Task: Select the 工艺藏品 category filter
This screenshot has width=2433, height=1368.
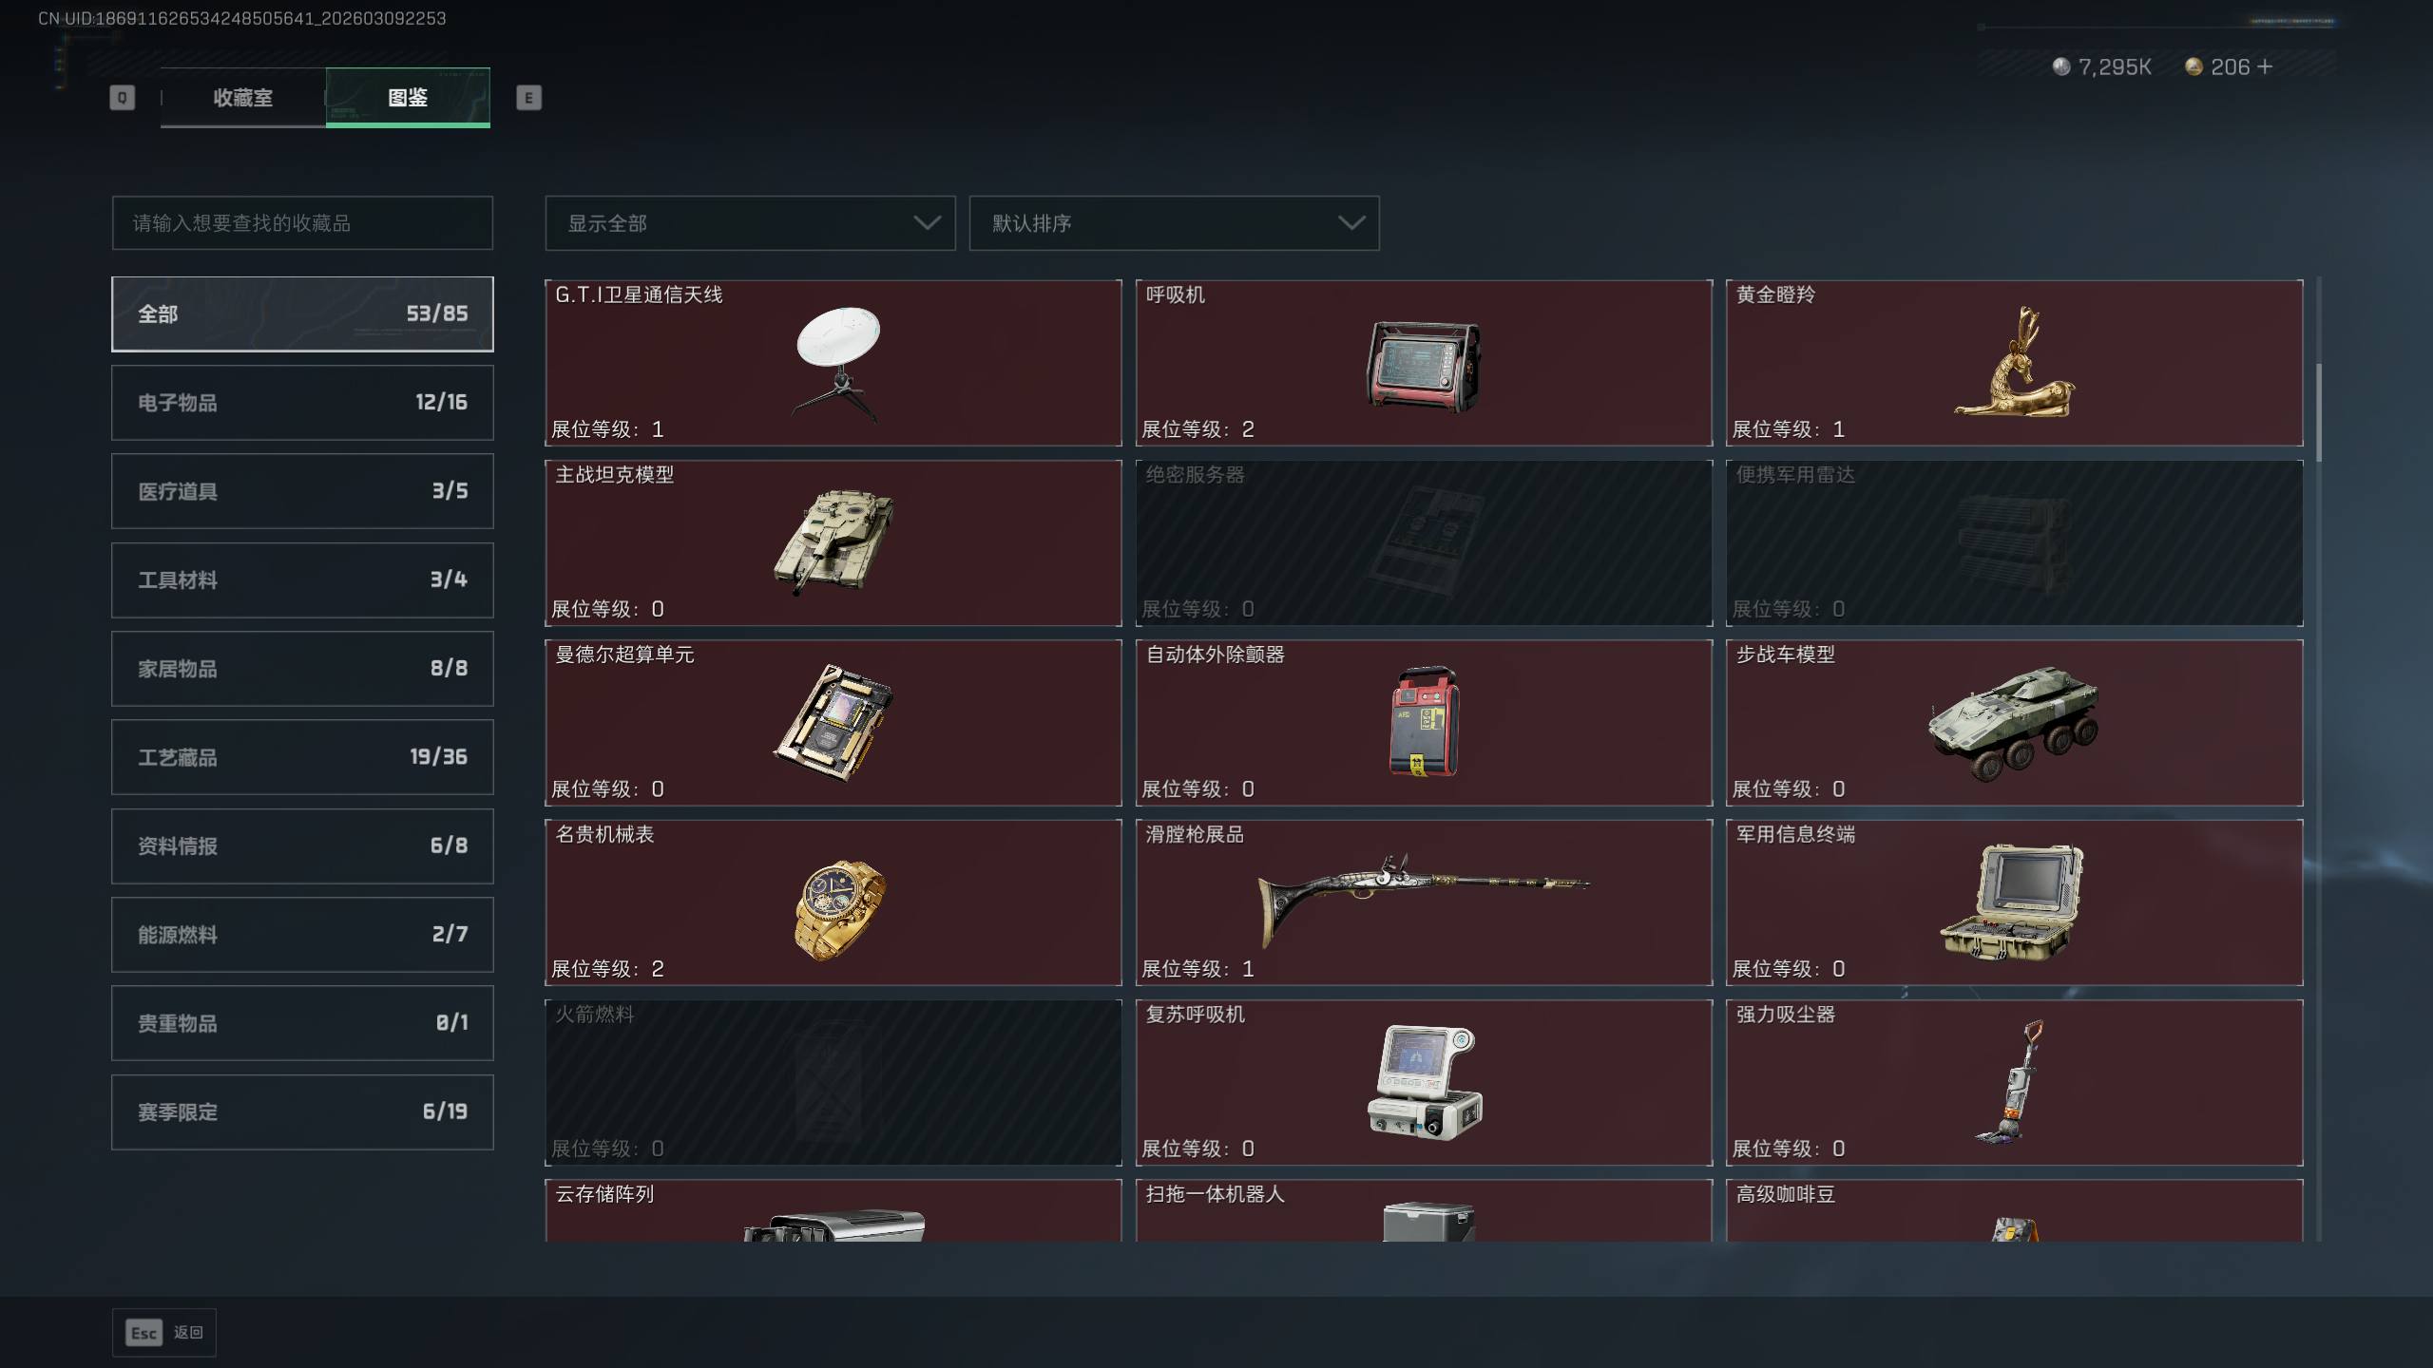Action: click(x=302, y=757)
